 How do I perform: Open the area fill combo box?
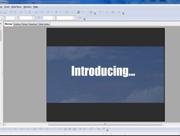[x=66, y=18]
